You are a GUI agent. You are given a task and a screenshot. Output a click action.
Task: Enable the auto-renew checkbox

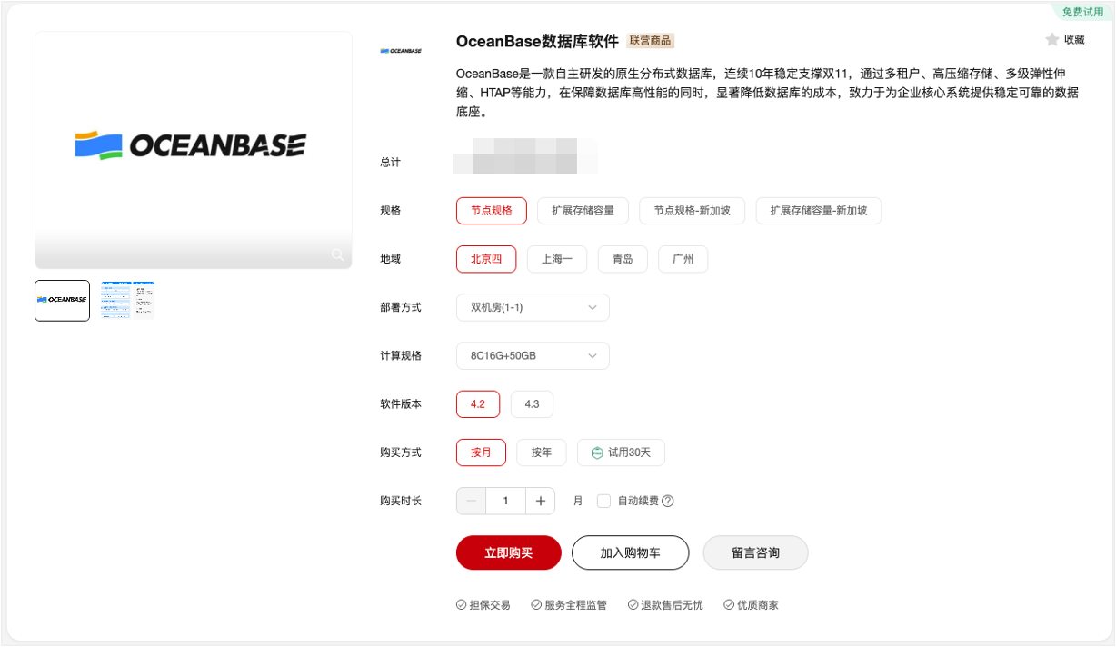603,501
